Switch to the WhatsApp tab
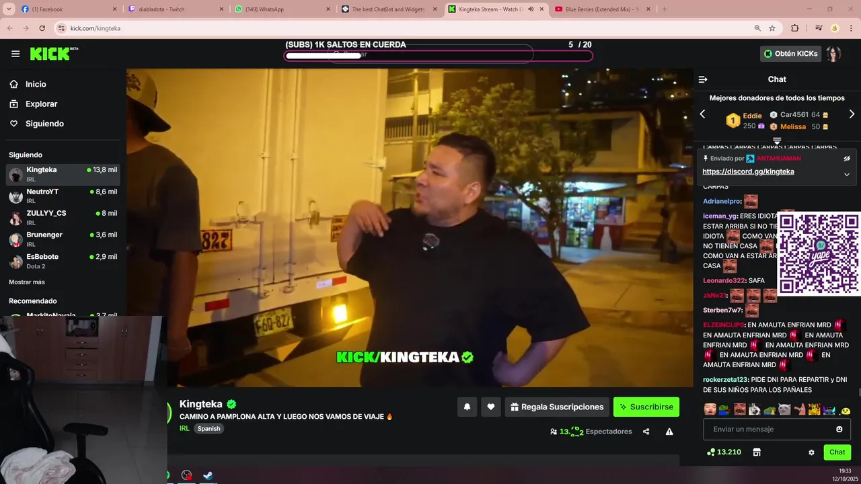The height and width of the screenshot is (484, 861). pyautogui.click(x=281, y=9)
